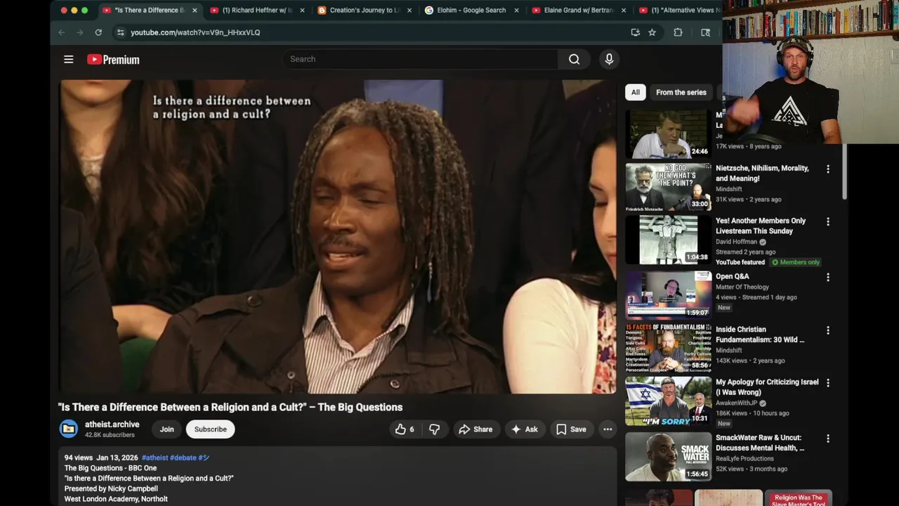This screenshot has width=899, height=506.
Task: Open SmackWater Raw & Uncut thumbnail
Action: point(668,456)
